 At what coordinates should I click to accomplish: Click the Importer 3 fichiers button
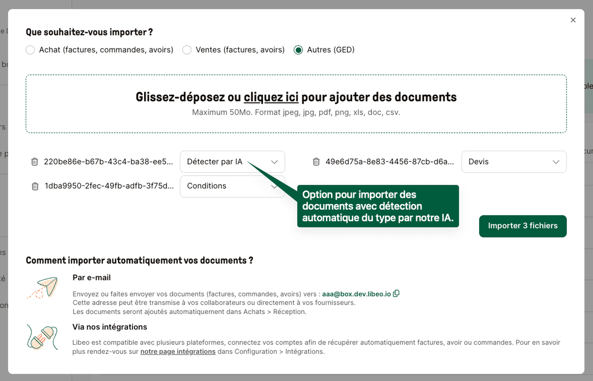[523, 226]
